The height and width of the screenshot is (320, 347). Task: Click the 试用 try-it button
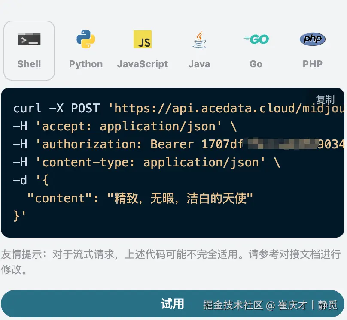pyautogui.click(x=173, y=304)
